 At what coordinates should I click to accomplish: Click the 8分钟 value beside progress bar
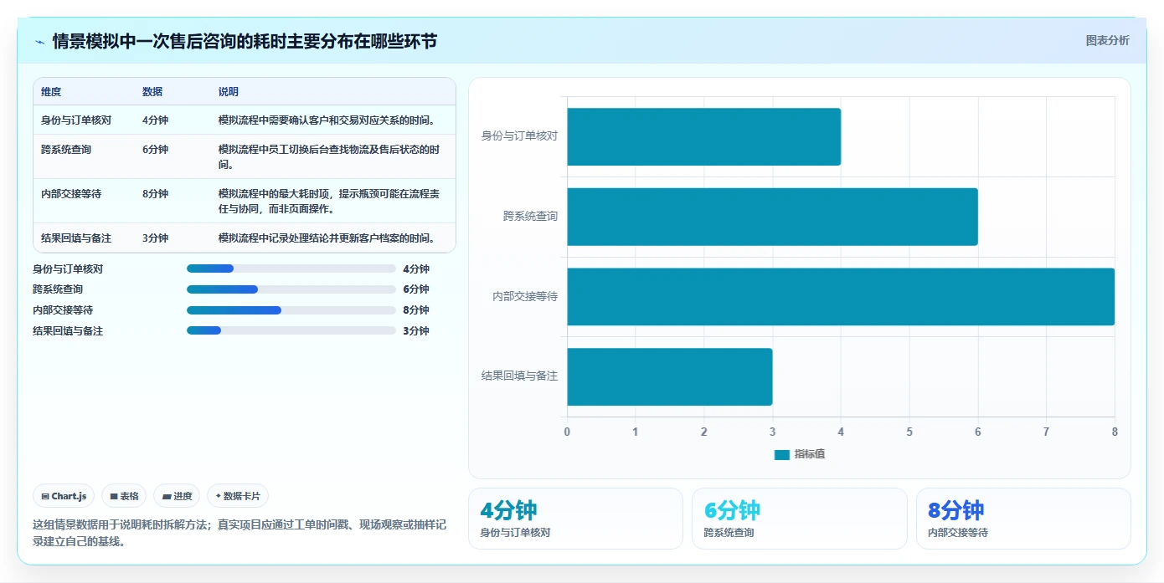416,310
